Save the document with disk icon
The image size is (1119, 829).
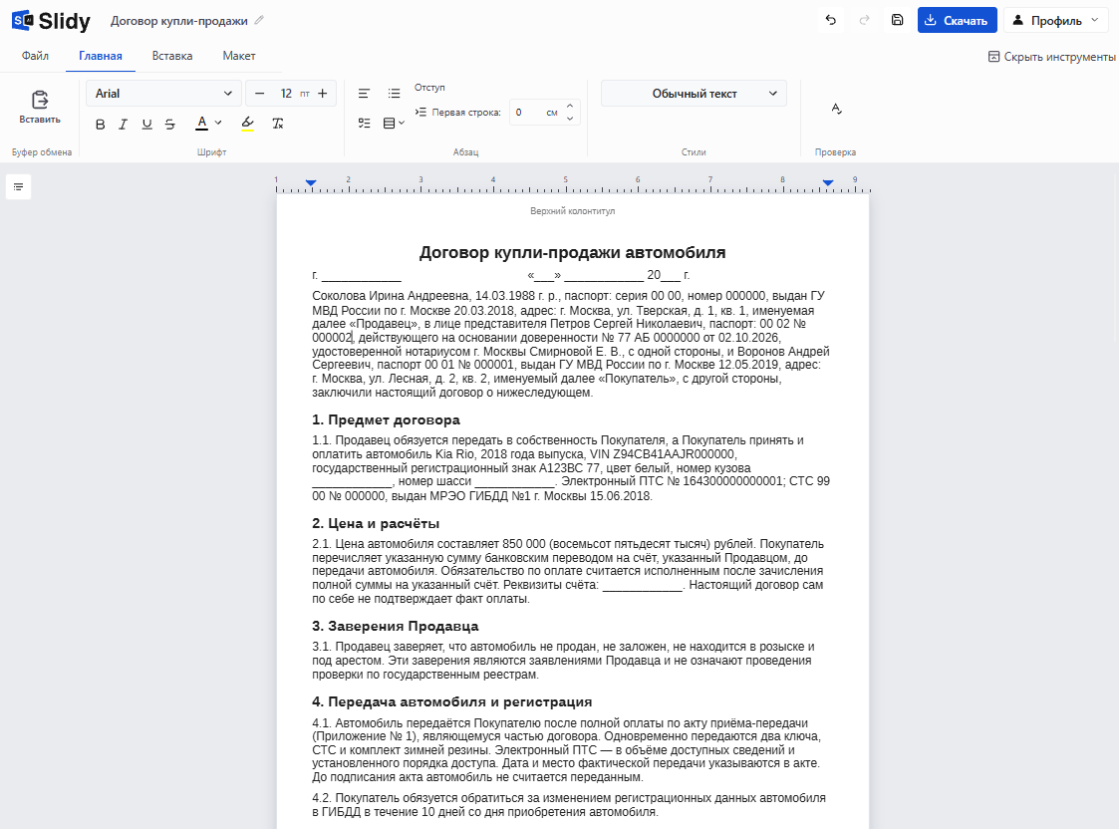click(898, 20)
